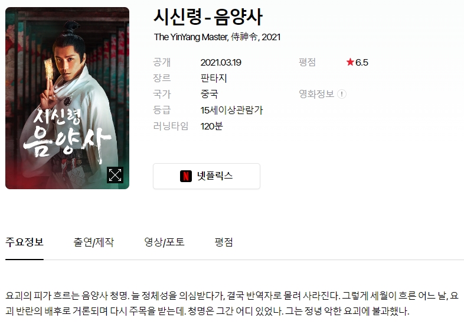Click the 120분 running time value
The height and width of the screenshot is (324, 464).
[x=211, y=127]
